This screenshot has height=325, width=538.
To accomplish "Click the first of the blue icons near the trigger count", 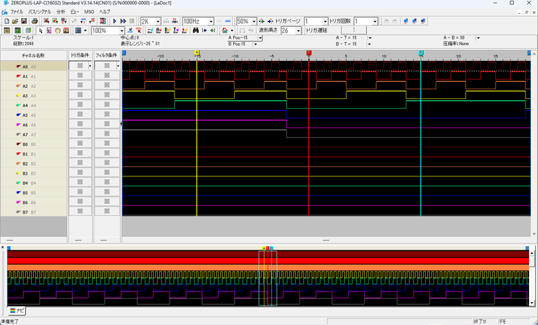I will tap(406, 21).
